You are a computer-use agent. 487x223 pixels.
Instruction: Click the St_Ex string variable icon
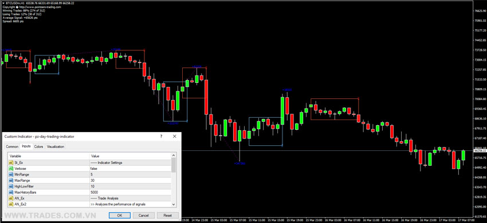11,162
